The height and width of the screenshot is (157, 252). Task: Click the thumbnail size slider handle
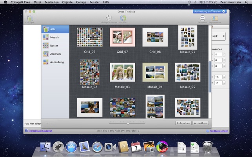click(128, 123)
